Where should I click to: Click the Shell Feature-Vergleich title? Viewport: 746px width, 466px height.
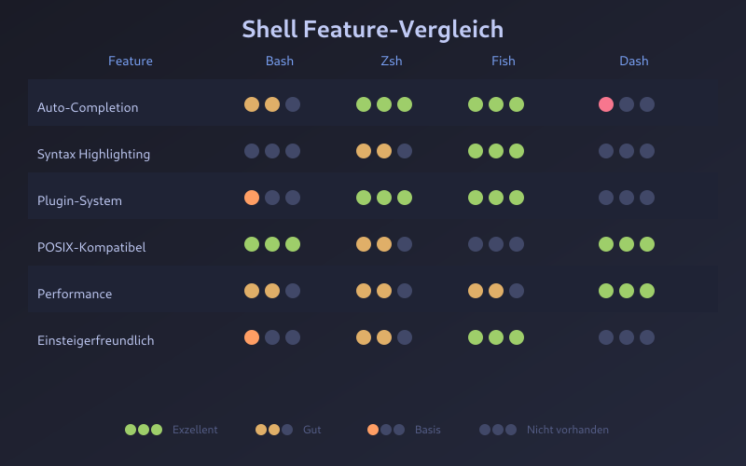(373, 29)
